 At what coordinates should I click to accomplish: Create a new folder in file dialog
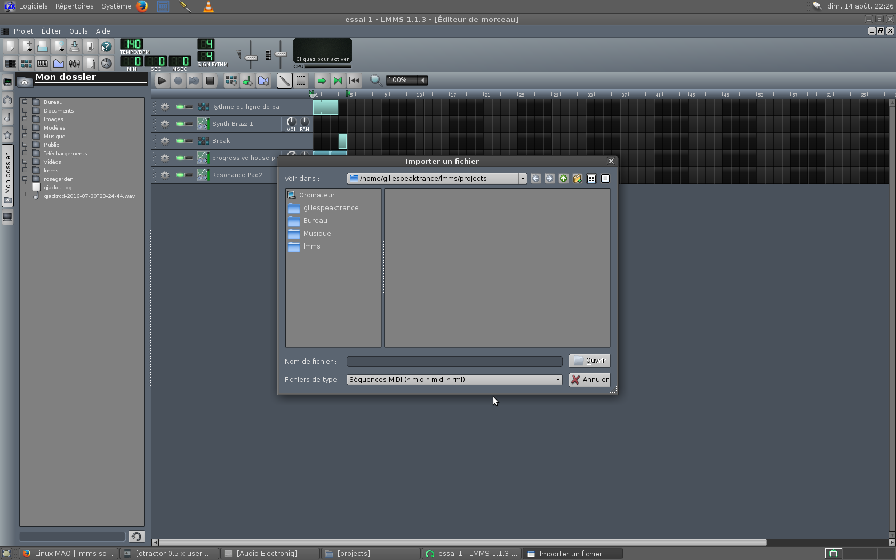[x=577, y=179]
